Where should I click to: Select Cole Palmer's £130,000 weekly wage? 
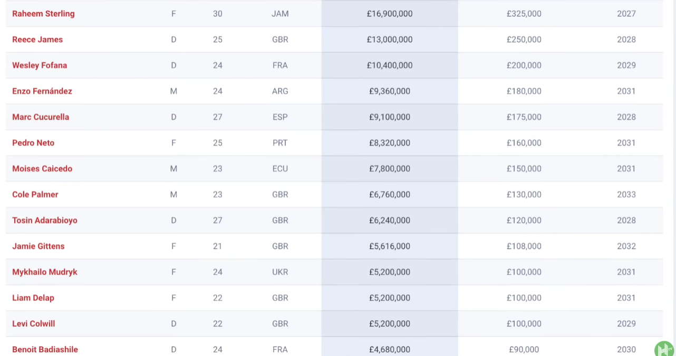click(x=524, y=195)
